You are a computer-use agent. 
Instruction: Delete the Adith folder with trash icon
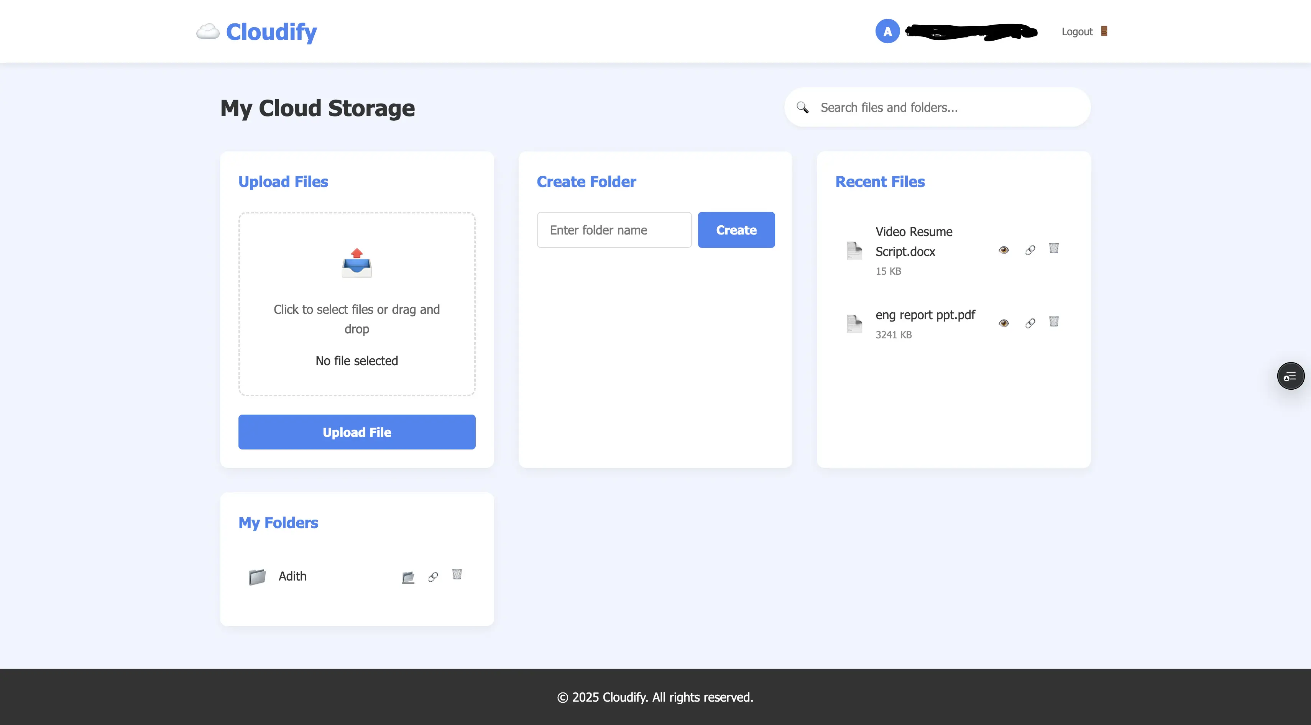457,574
